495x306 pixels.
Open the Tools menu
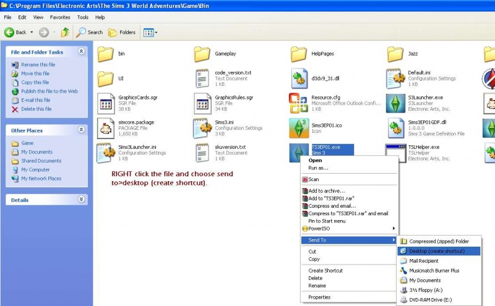tap(83, 17)
